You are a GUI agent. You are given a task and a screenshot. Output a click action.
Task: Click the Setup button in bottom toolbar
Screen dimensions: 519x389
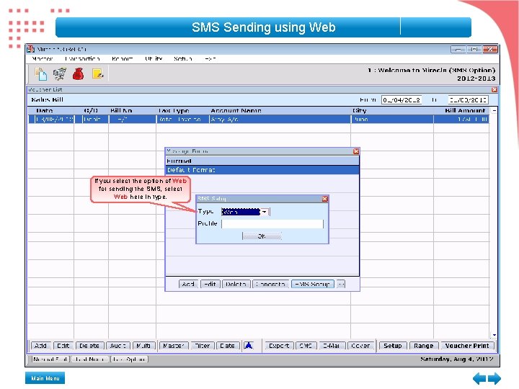click(x=393, y=346)
